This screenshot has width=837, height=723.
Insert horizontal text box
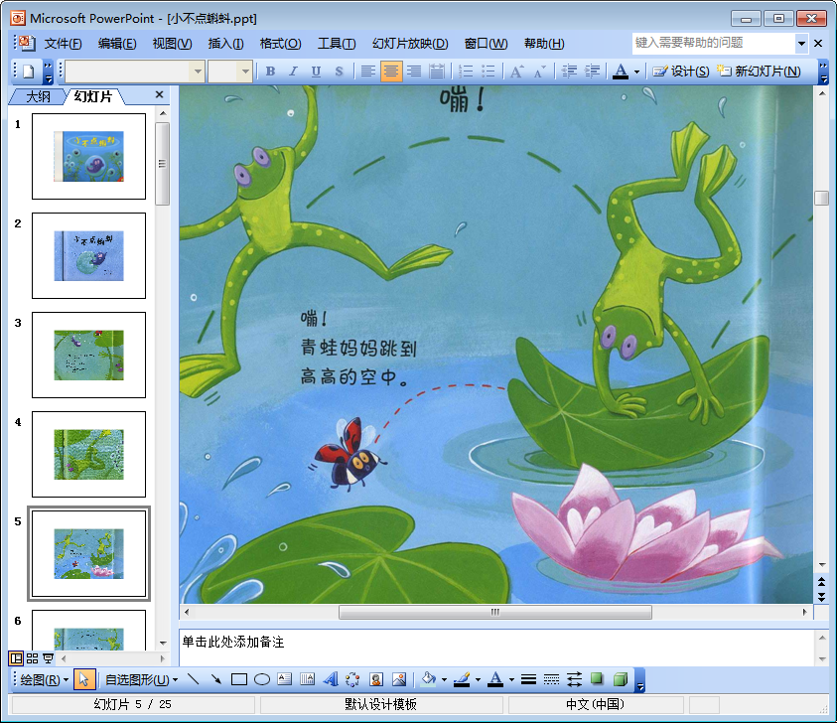click(x=285, y=679)
